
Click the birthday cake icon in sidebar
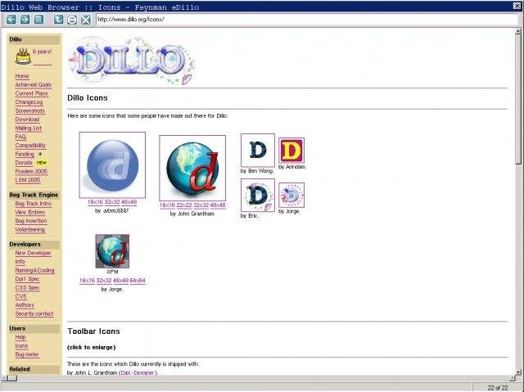[23, 56]
